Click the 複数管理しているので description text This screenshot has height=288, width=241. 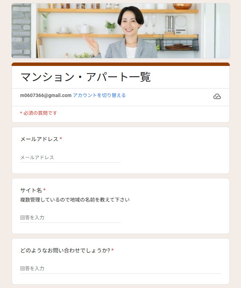[75, 200]
